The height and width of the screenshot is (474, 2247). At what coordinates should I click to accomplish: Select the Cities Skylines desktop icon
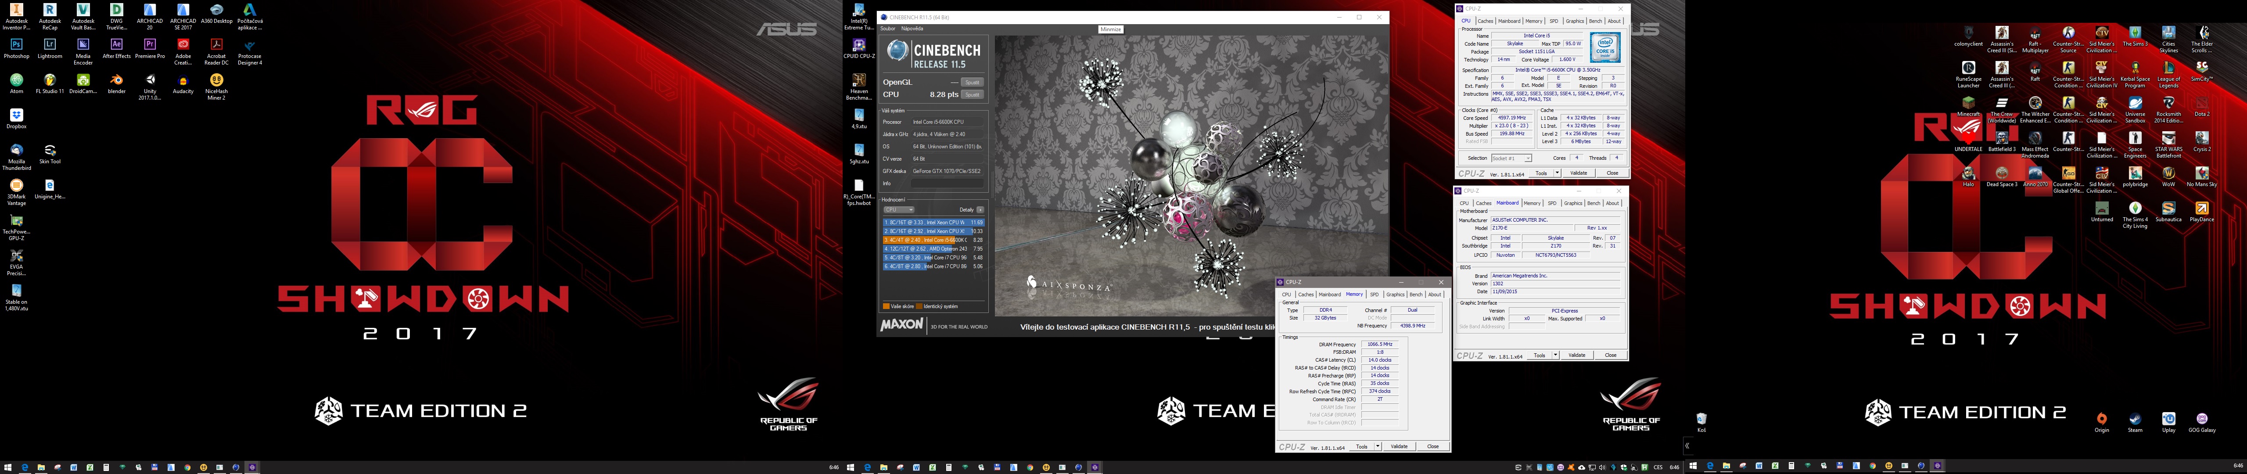coord(2168,39)
